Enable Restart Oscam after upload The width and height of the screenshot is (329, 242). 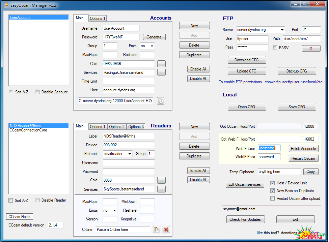point(272,199)
